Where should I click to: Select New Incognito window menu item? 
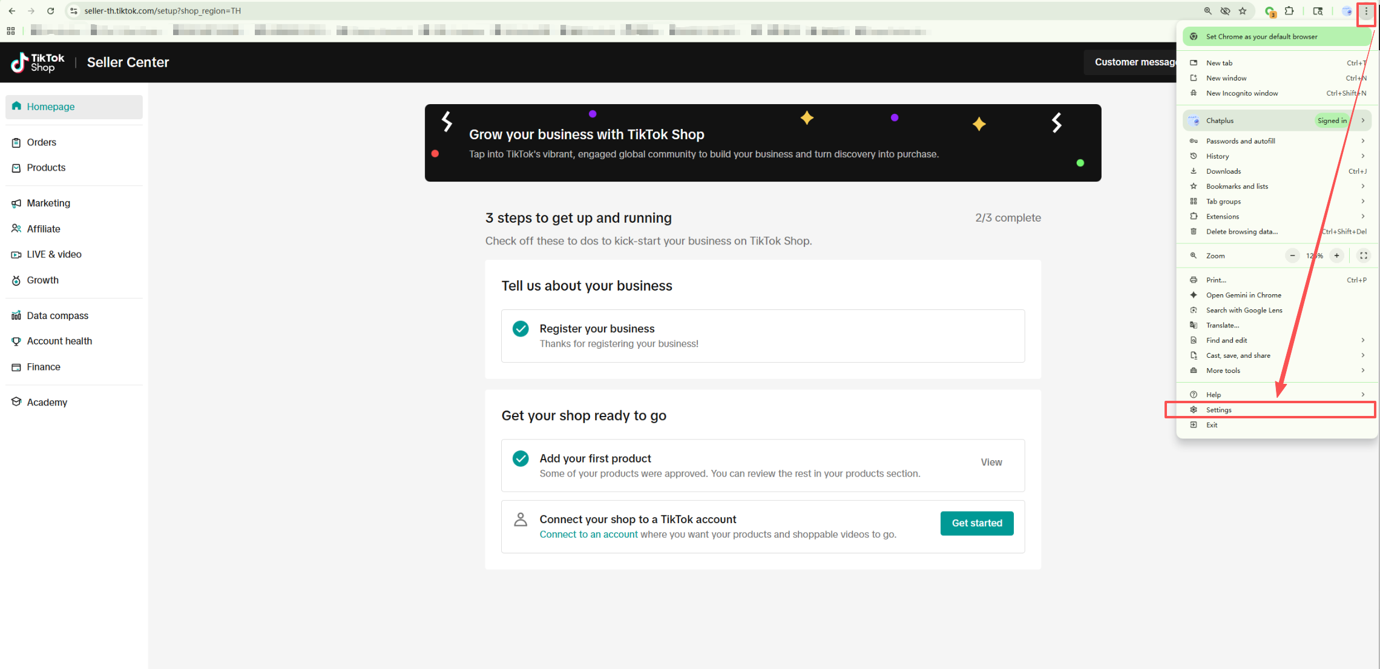[1241, 93]
